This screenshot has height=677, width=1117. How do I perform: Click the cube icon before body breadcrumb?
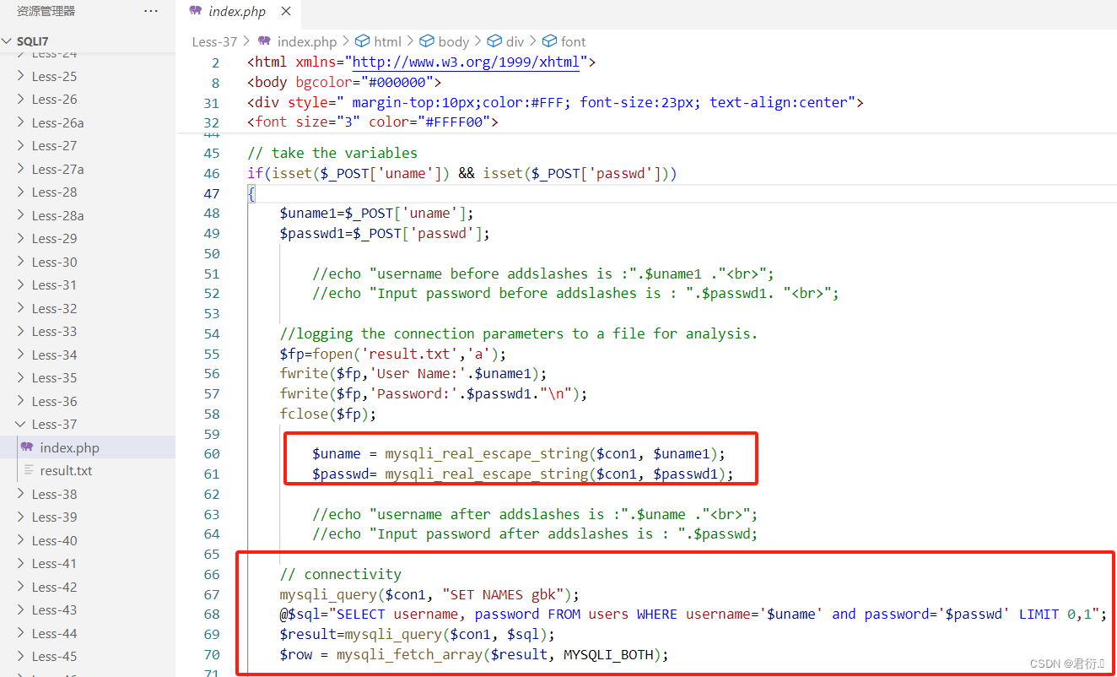426,41
